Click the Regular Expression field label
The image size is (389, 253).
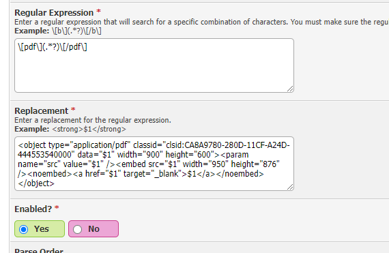tap(54, 13)
